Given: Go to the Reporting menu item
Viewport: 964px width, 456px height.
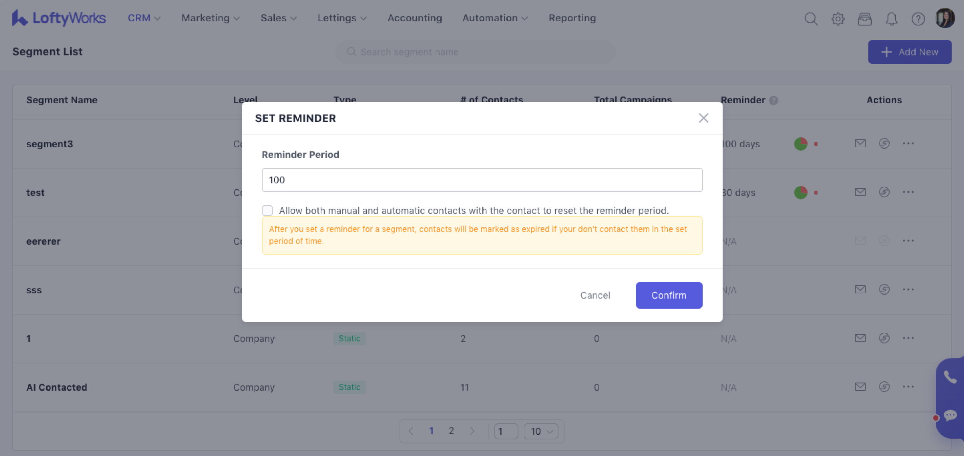Looking at the screenshot, I should click(x=572, y=18).
